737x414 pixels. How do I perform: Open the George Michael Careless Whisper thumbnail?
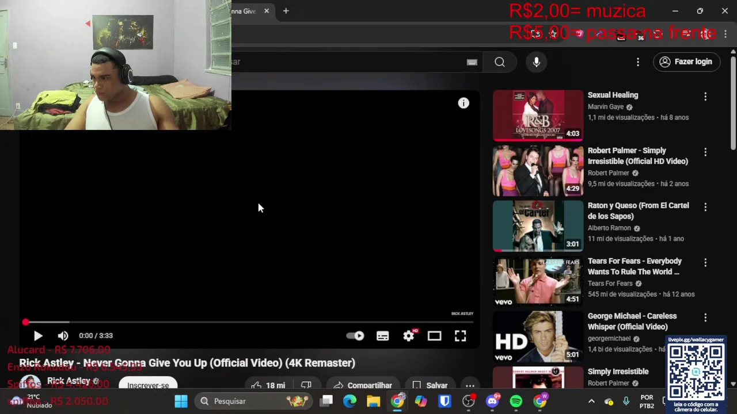(x=538, y=336)
